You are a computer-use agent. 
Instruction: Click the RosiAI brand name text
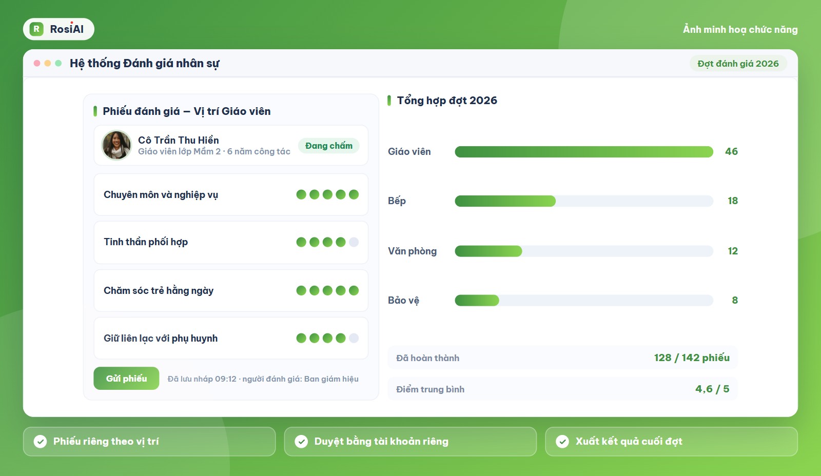click(67, 29)
